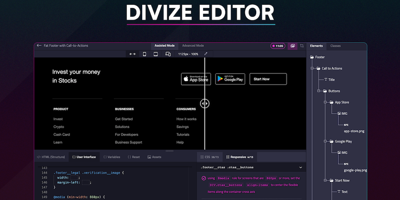Collapse the Buttons folder tree node
The height and width of the screenshot is (200, 400).
(x=319, y=91)
